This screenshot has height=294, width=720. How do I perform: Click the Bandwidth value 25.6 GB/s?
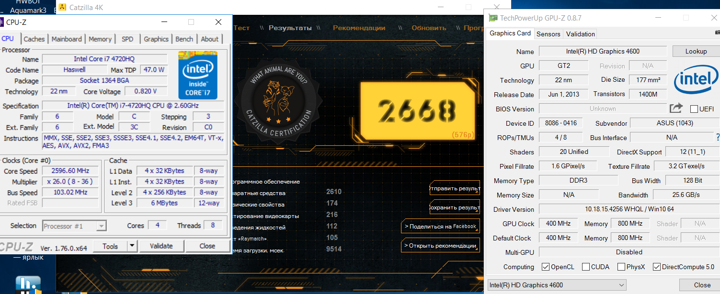pyautogui.click(x=686, y=195)
